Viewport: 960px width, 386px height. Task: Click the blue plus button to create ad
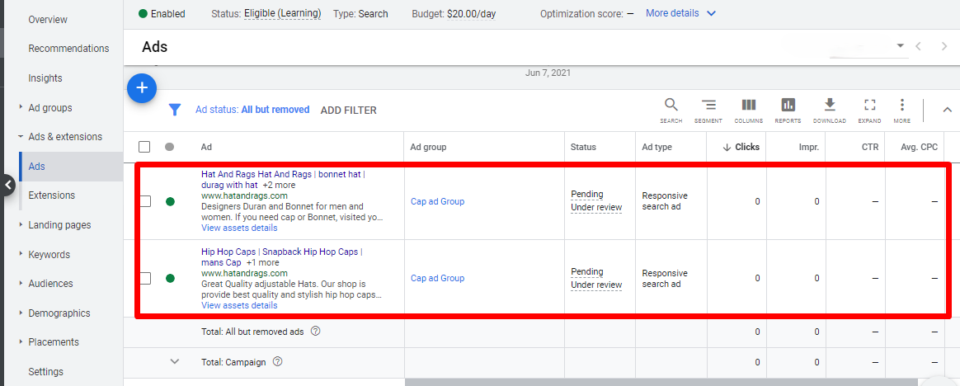142,87
